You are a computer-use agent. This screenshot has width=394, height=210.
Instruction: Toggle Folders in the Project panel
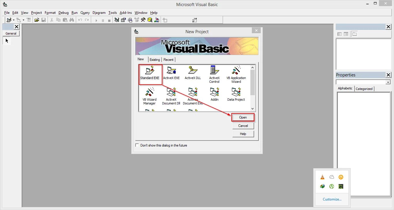click(354, 34)
